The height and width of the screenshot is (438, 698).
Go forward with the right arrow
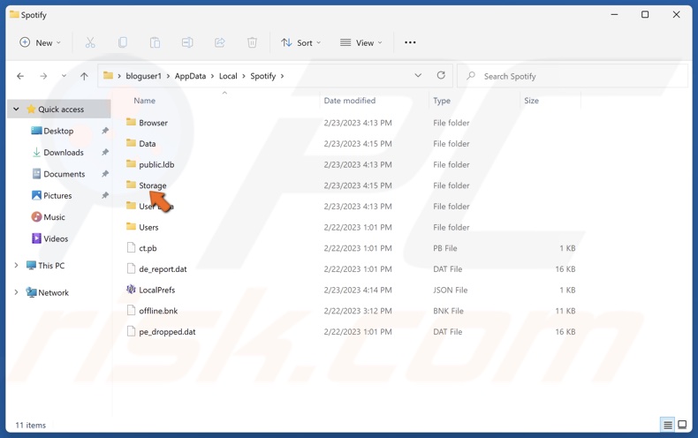pos(43,76)
